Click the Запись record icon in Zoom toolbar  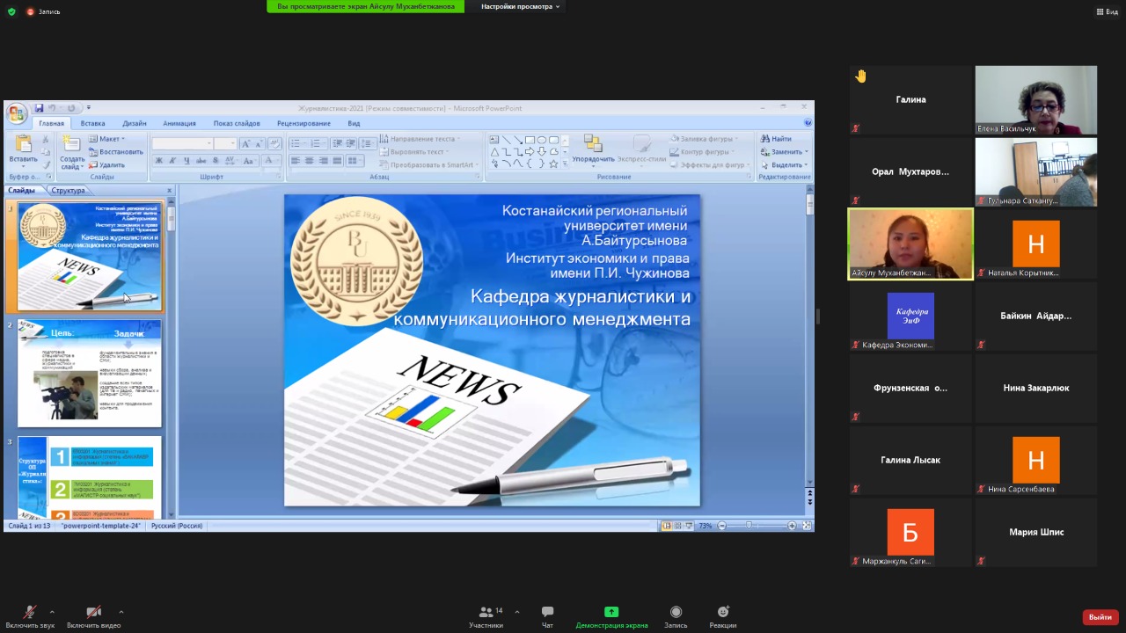click(676, 616)
